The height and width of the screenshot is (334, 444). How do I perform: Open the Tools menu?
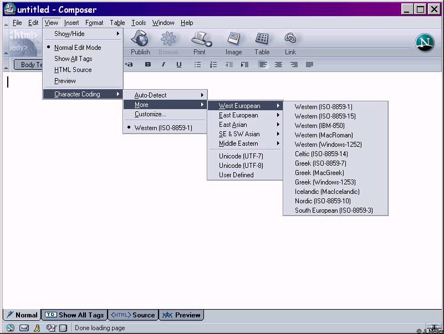tap(139, 23)
